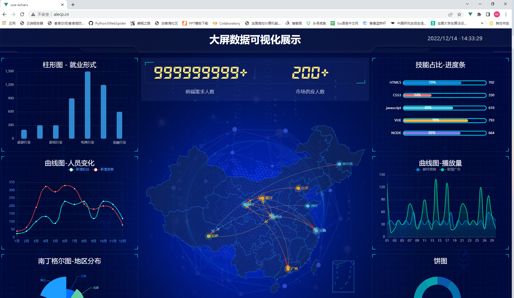
Task: Toggle the browser side panel icon
Action: coord(488,14)
